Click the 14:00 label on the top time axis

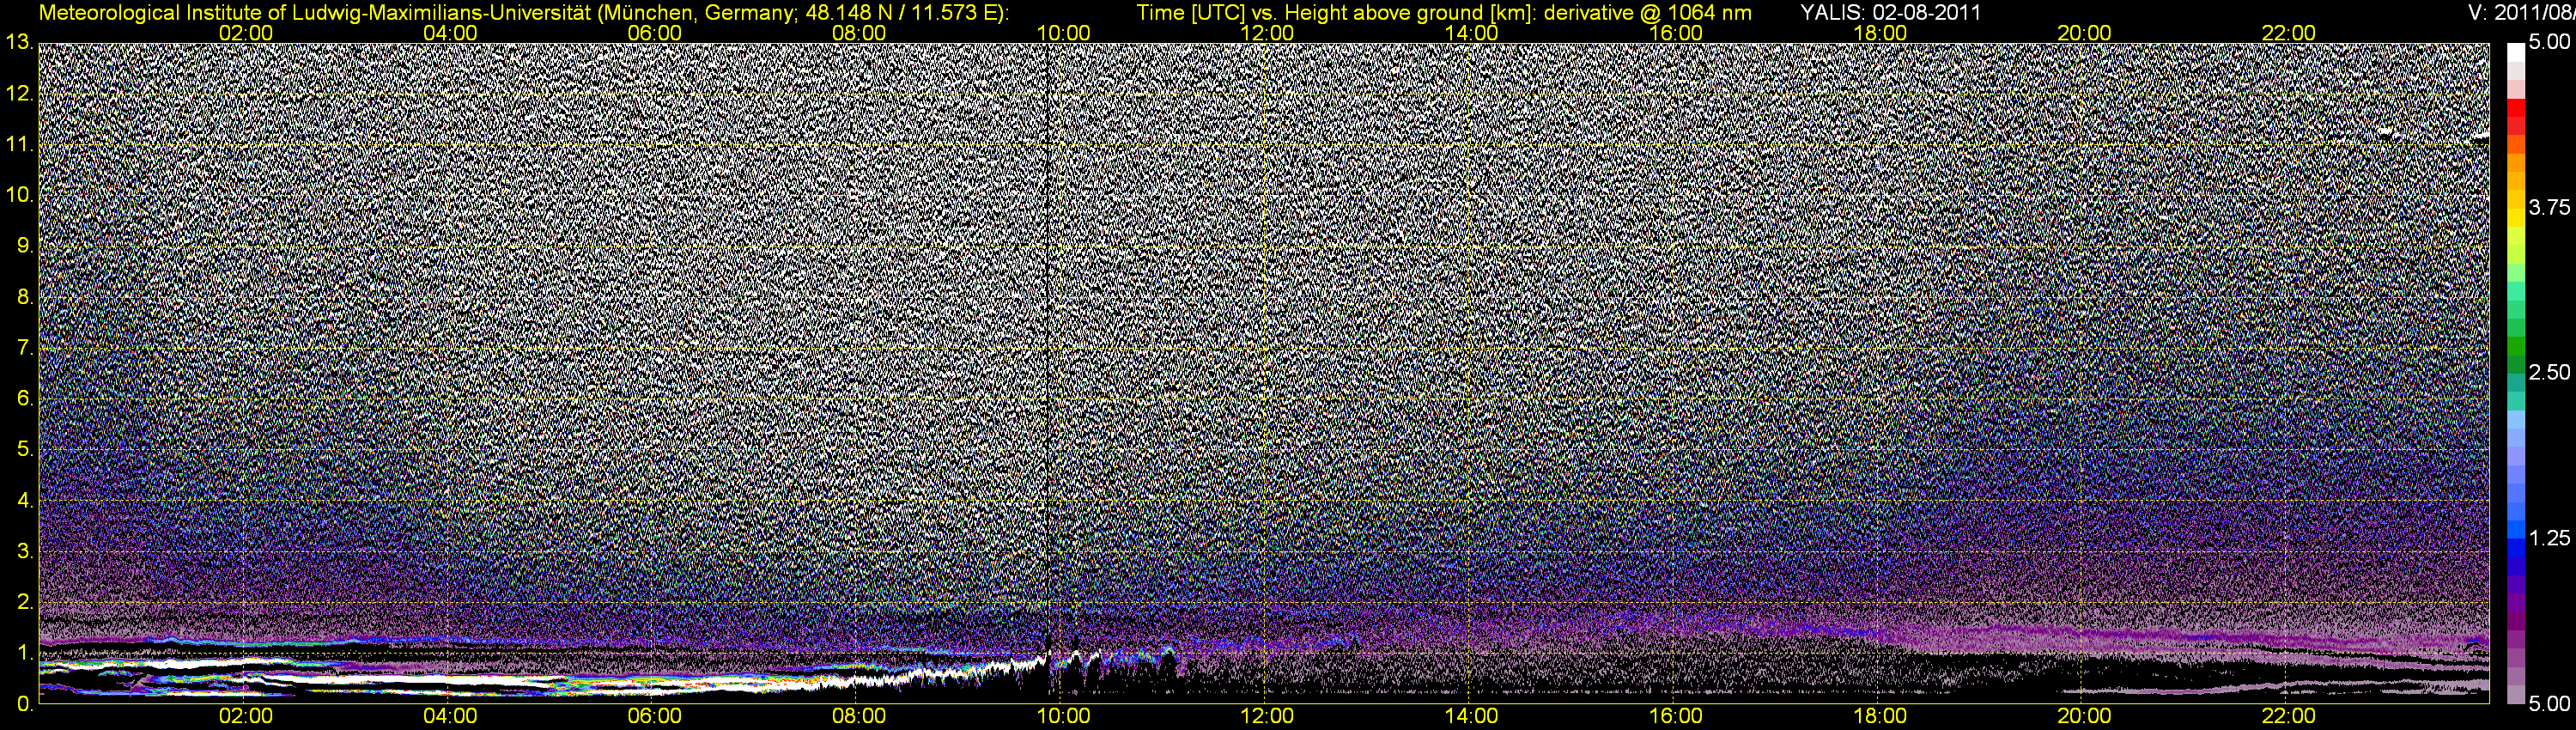click(x=1472, y=33)
